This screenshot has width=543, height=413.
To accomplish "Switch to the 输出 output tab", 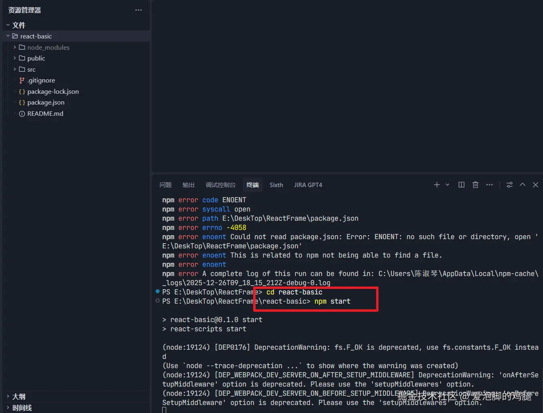I will tap(189, 185).
